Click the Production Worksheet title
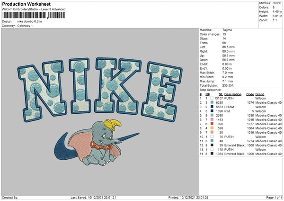Image resolution: width=284 pixels, height=201 pixels. 24,3
